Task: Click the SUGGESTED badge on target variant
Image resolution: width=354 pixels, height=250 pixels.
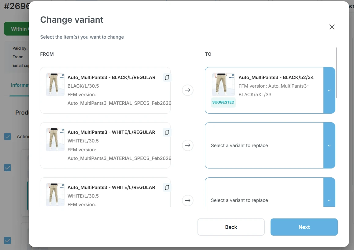Action: (x=223, y=102)
